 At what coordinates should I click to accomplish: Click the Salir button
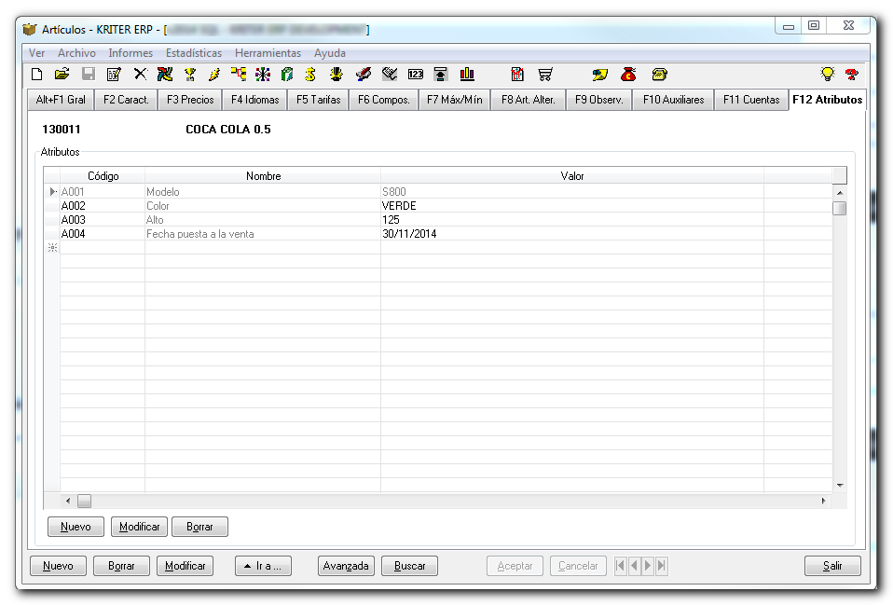(x=832, y=566)
